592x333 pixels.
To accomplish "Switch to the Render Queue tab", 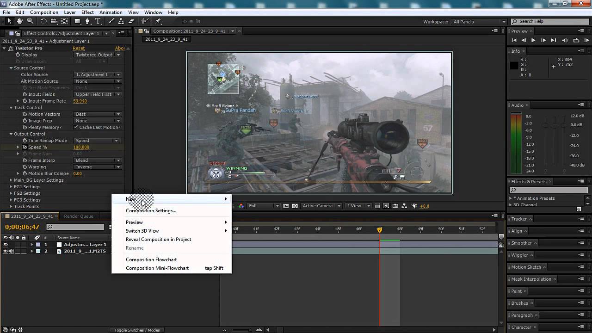I will pos(79,216).
